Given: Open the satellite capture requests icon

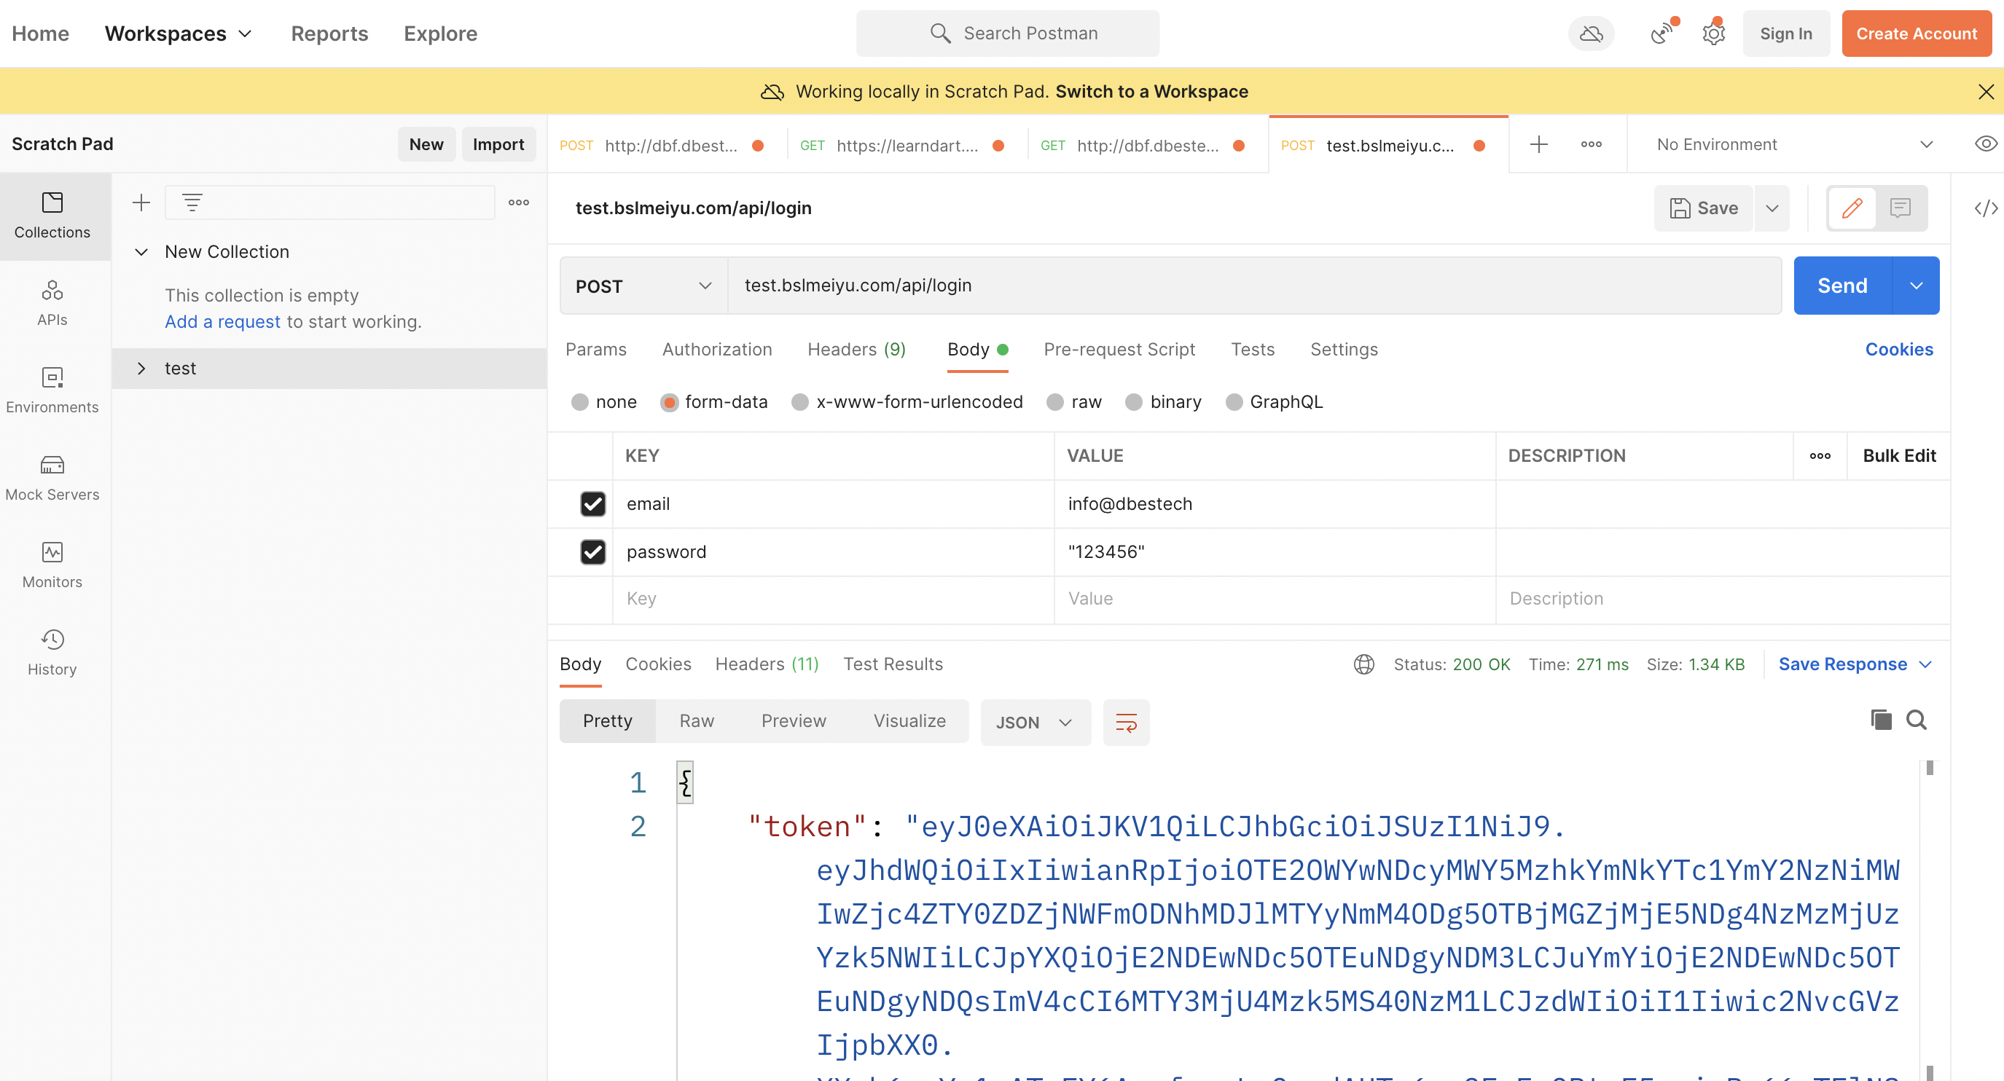Looking at the screenshot, I should click(x=1661, y=34).
